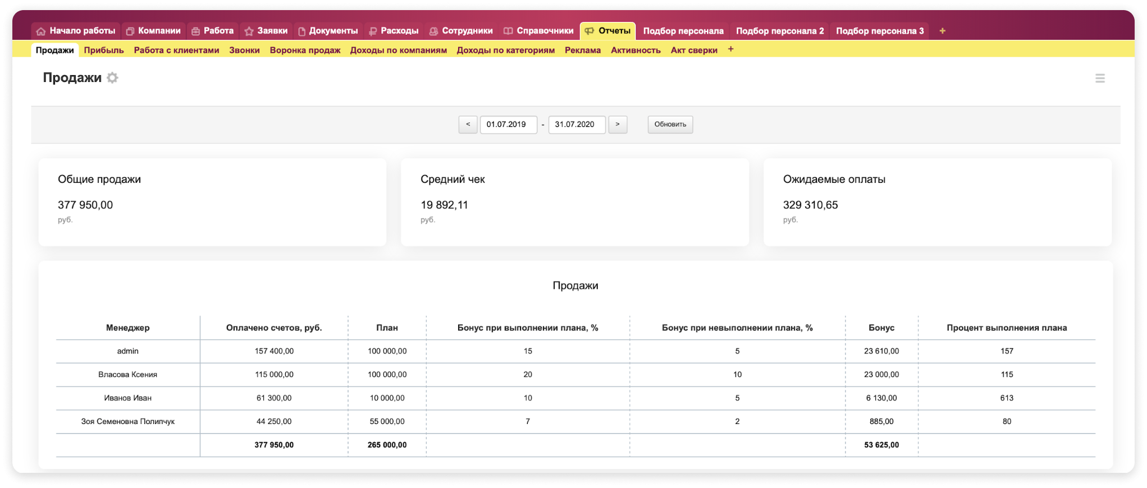The height and width of the screenshot is (488, 1147).
Task: Open the Воронка продаж report
Action: click(x=305, y=50)
